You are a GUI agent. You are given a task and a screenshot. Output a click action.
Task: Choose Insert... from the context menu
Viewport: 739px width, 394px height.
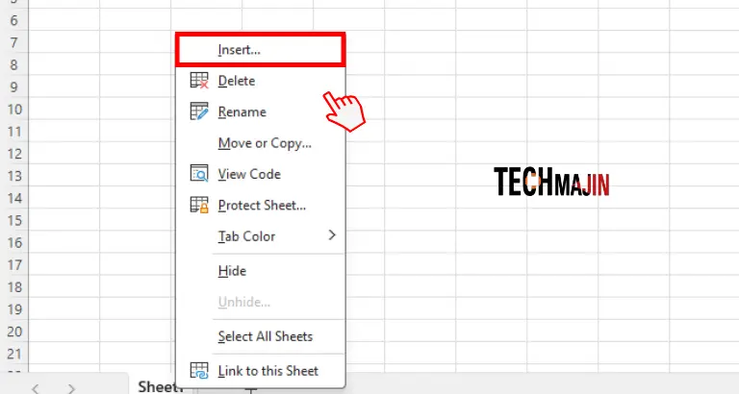[261, 49]
